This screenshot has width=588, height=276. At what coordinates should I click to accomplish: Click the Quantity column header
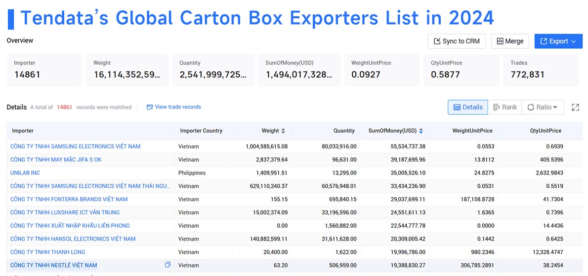tap(344, 131)
